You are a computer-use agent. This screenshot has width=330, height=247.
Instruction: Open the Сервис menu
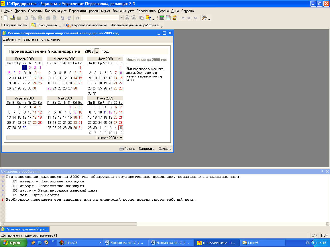163,11
